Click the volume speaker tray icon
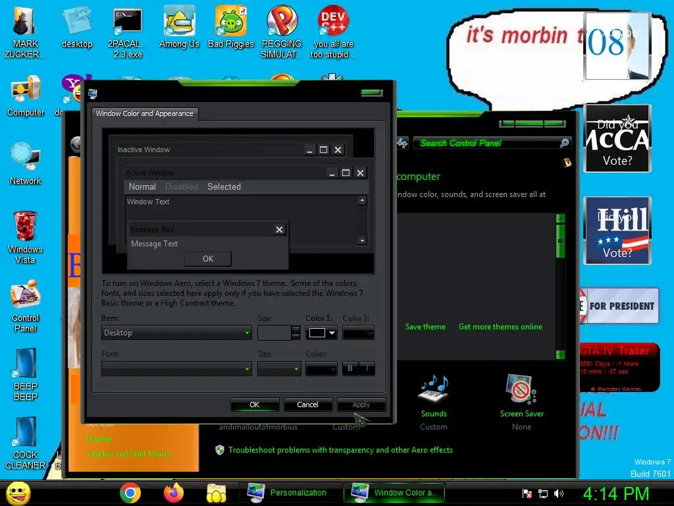Screen dimensions: 674x506 click(x=559, y=493)
